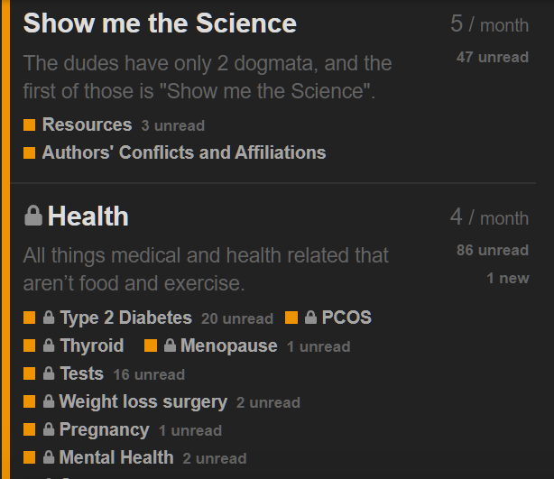Click the lock icon next to Thyroid
The width and height of the screenshot is (554, 479).
tap(49, 345)
